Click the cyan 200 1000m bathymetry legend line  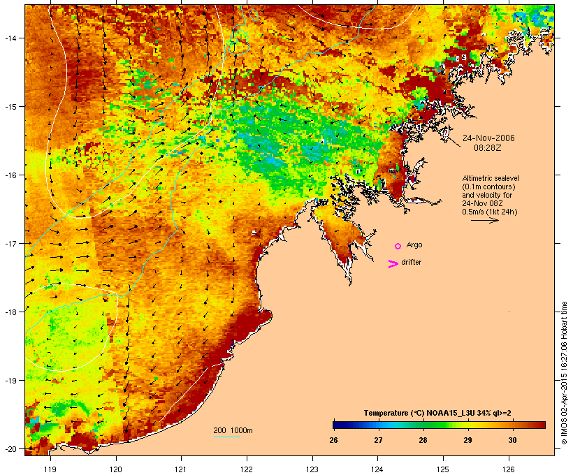pos(227,437)
